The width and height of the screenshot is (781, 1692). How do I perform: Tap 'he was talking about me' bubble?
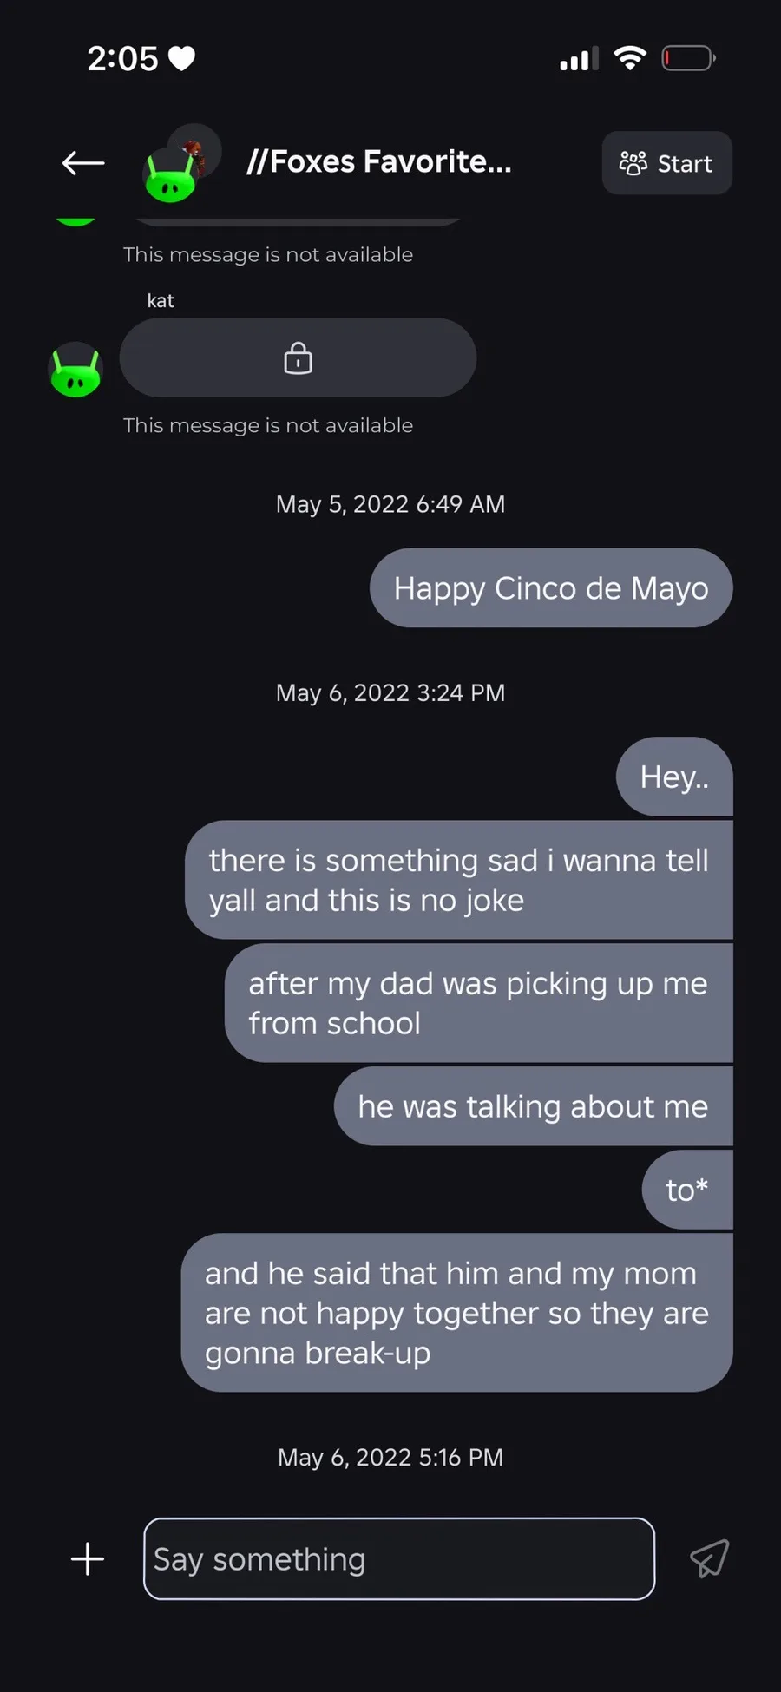coord(533,1106)
